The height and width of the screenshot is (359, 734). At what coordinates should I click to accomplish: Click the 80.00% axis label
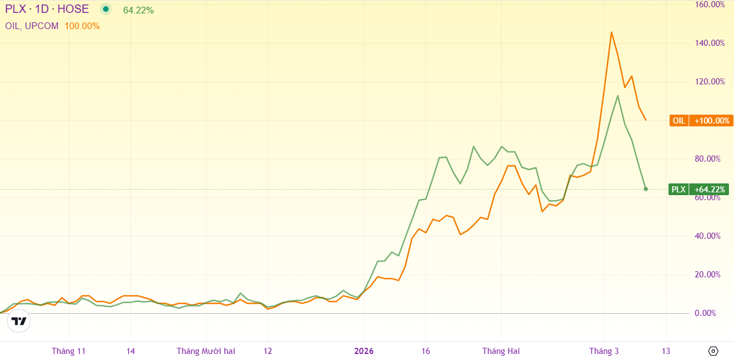pyautogui.click(x=707, y=159)
